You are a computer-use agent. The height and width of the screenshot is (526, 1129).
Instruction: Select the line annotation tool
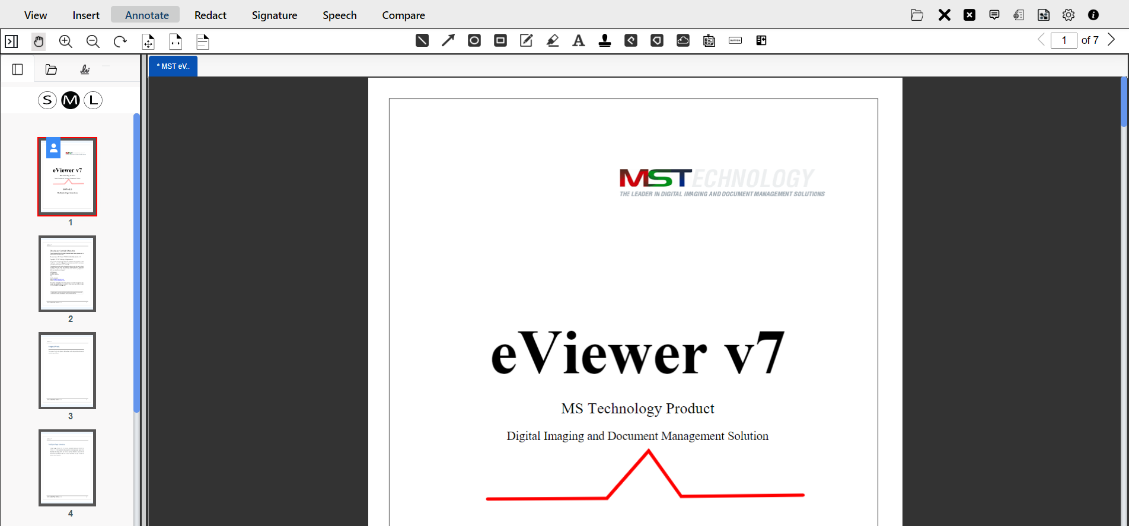(422, 40)
